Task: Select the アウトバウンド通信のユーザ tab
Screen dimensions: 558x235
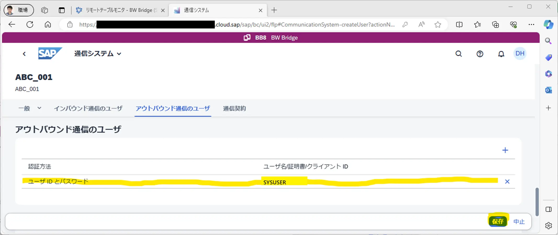Action: tap(173, 108)
